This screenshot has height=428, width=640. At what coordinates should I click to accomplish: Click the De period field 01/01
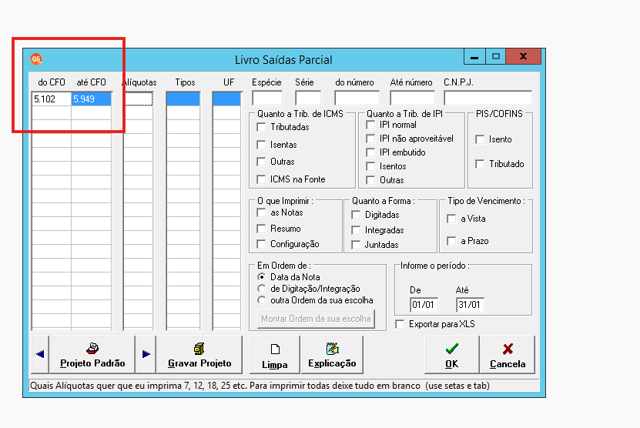tap(424, 305)
